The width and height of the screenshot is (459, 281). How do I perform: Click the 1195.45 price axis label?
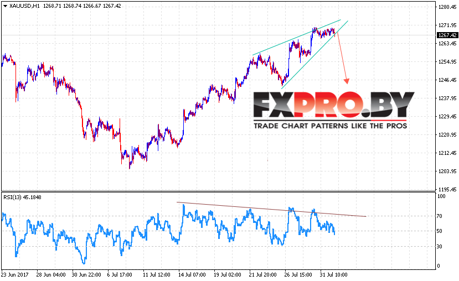[447, 190]
